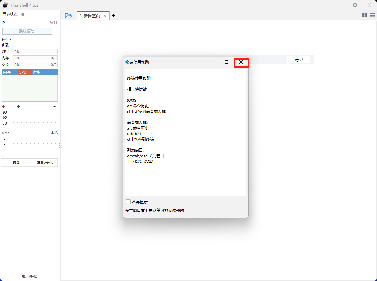The height and width of the screenshot is (281, 377).
Task: Sort process list by 内存 column
Action: [9, 72]
